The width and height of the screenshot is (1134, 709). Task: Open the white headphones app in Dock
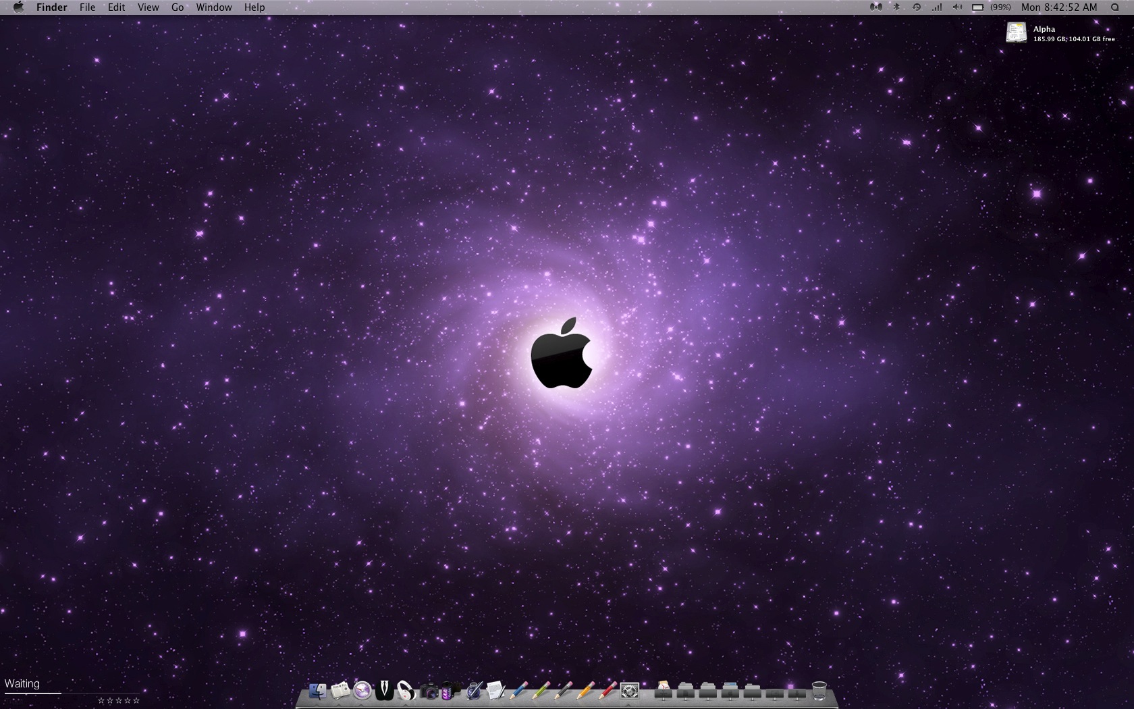[406, 691]
